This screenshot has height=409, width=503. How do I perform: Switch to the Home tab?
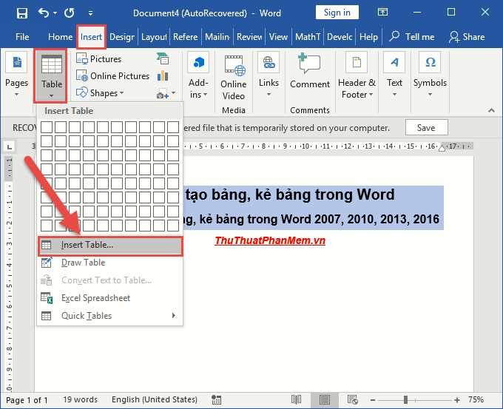pyautogui.click(x=60, y=37)
